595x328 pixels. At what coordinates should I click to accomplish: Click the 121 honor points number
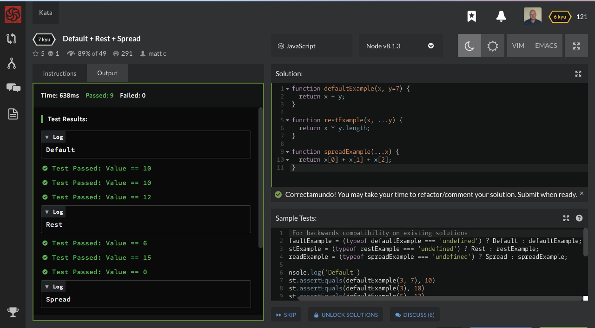click(x=582, y=17)
